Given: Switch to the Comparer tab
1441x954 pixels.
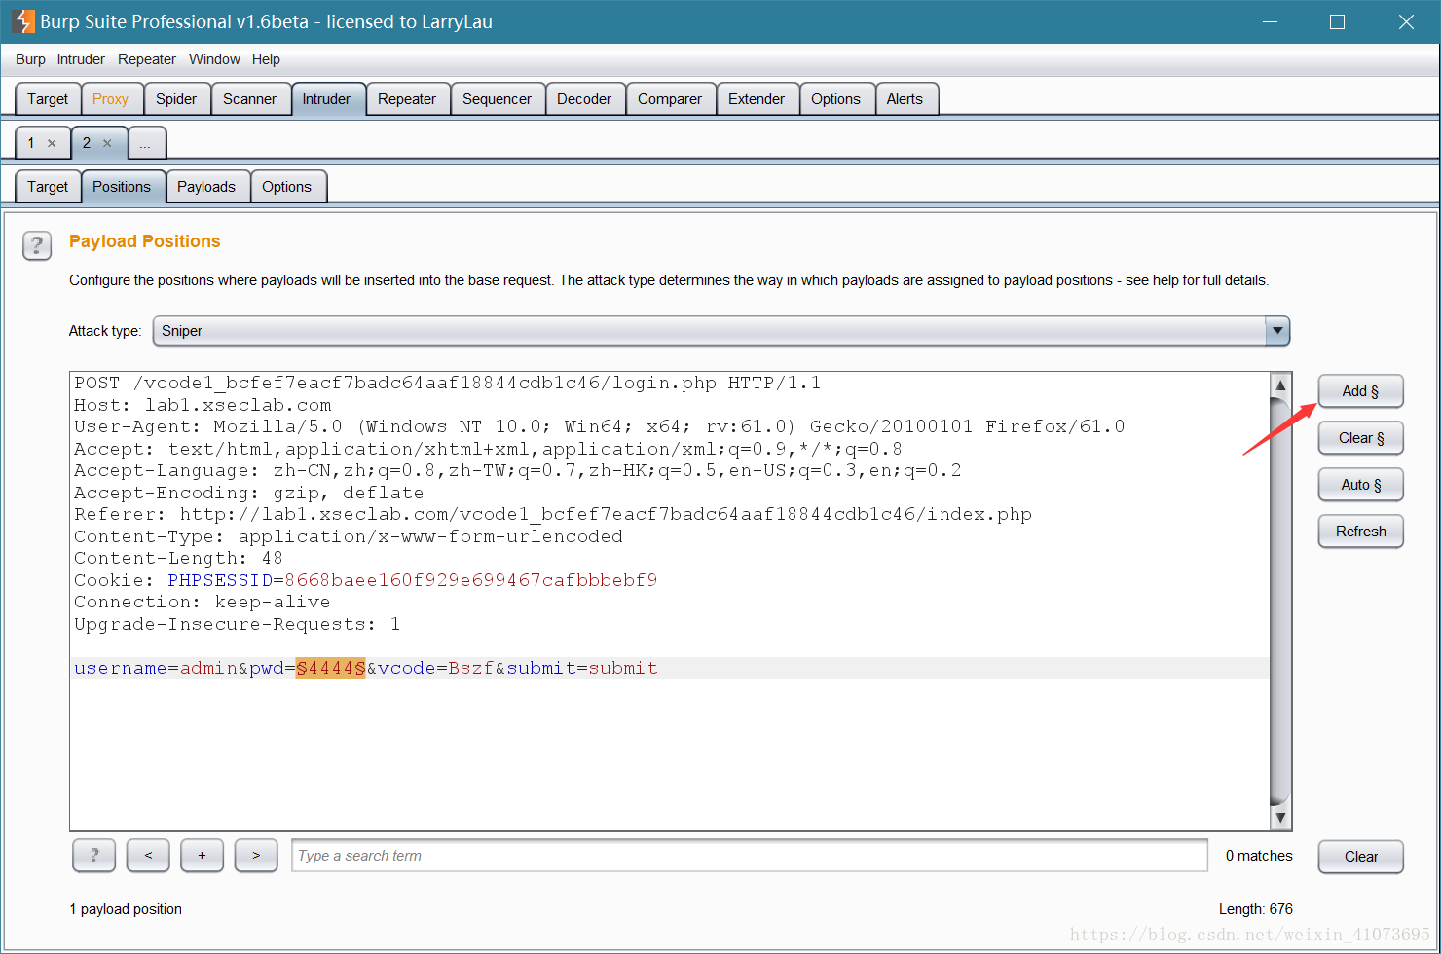Looking at the screenshot, I should pyautogui.click(x=670, y=99).
